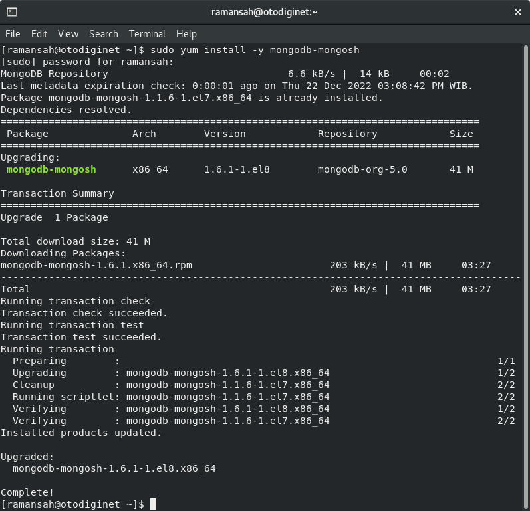
Task: Click the terminal icon in the title bar
Action: point(12,12)
